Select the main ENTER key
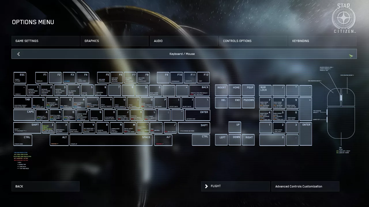The image size is (369, 207). (x=197, y=115)
